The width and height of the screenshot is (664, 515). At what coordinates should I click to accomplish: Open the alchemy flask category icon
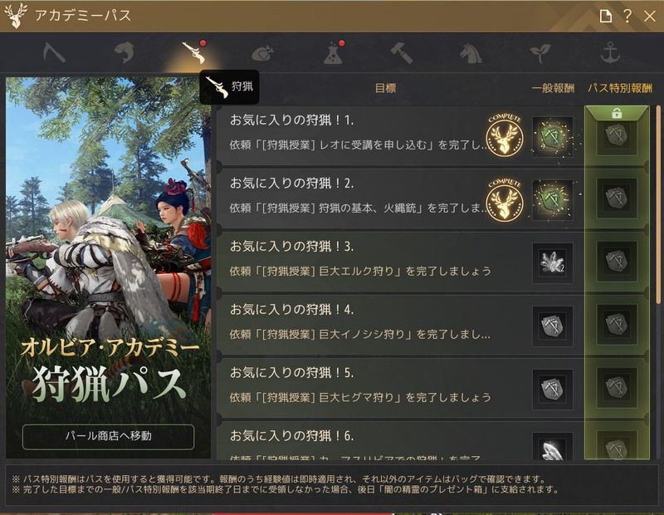pyautogui.click(x=334, y=53)
